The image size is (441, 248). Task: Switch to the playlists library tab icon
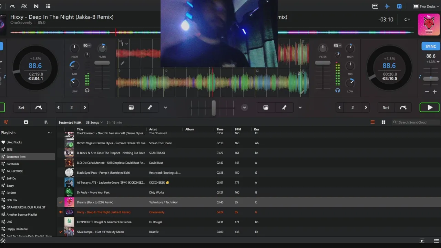tap(6, 122)
